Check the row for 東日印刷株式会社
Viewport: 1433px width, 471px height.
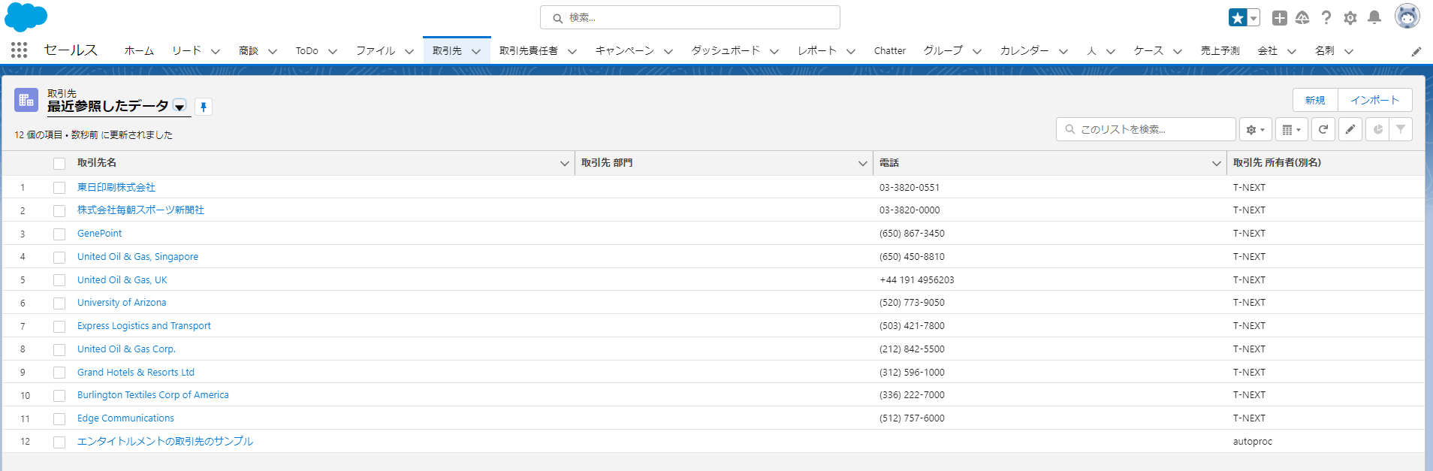[59, 188]
